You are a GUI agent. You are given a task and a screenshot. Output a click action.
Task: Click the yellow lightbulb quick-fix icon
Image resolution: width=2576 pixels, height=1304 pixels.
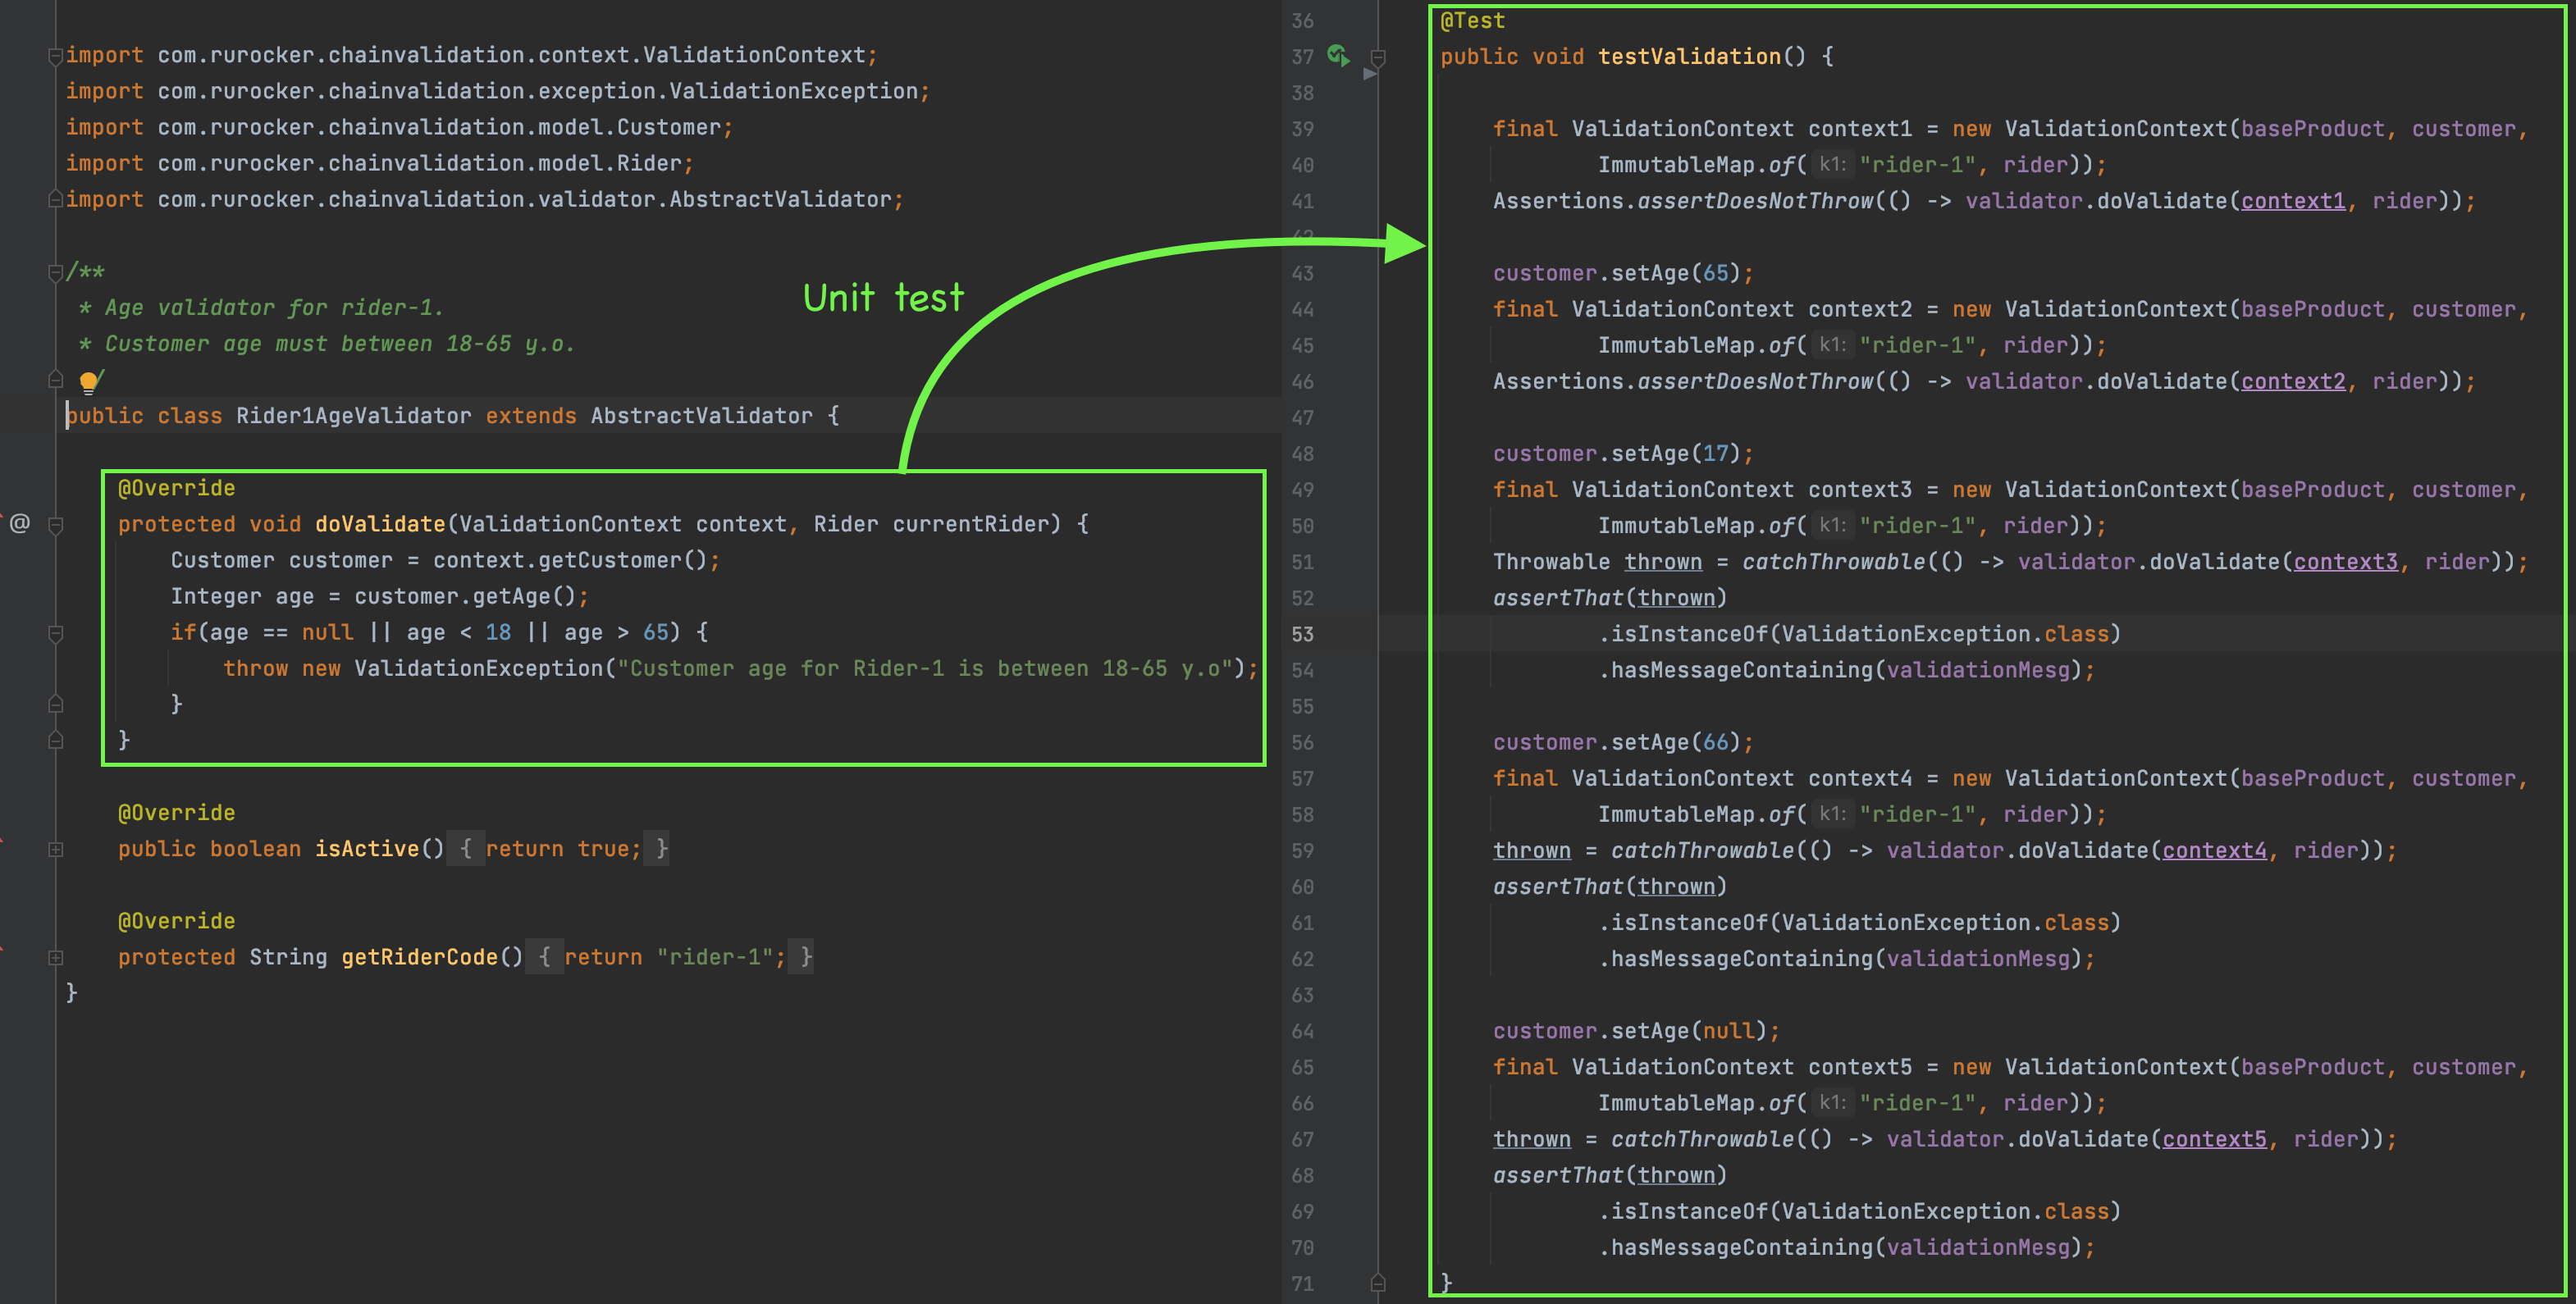(89, 381)
